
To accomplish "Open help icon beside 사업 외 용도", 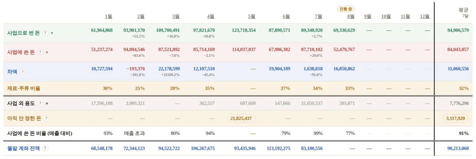I will 40,104.
